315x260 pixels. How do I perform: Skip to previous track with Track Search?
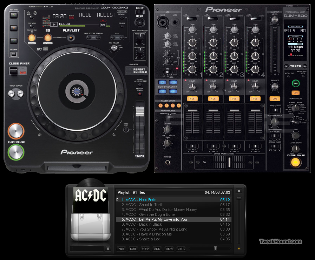tap(12, 94)
